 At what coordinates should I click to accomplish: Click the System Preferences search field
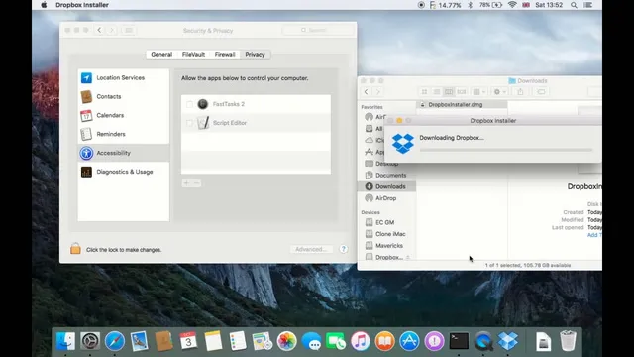click(x=317, y=30)
